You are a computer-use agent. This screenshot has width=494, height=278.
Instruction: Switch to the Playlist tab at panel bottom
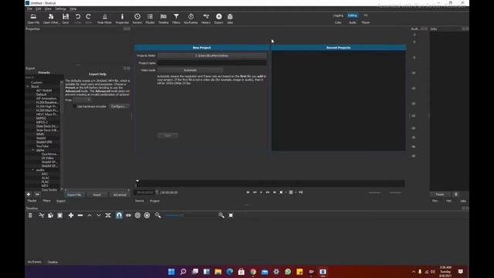[x=32, y=201]
